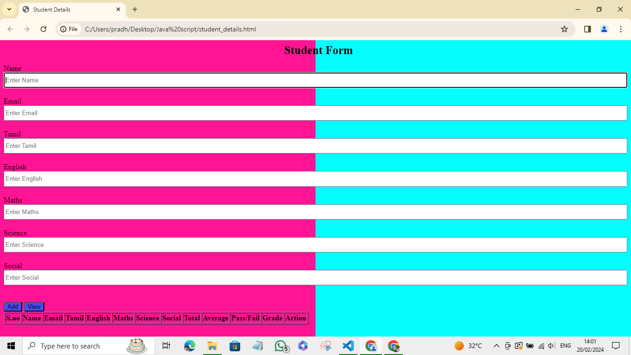631x355 pixels.
Task: Open a new browser tab
Action: click(135, 9)
